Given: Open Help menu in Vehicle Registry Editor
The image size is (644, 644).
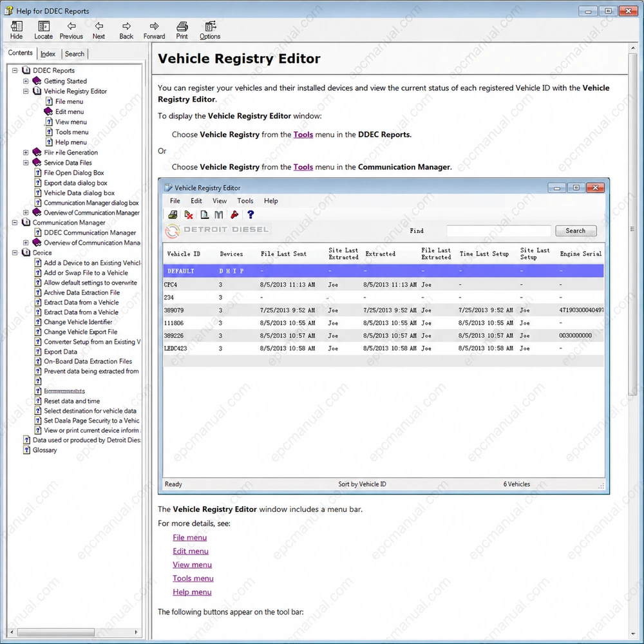Looking at the screenshot, I should (x=270, y=201).
